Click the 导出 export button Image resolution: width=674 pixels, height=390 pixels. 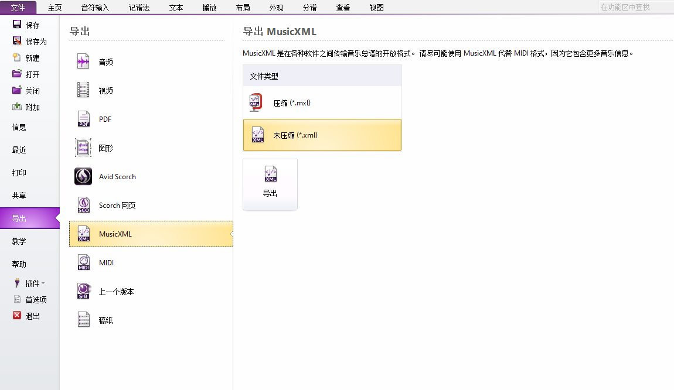click(x=270, y=184)
